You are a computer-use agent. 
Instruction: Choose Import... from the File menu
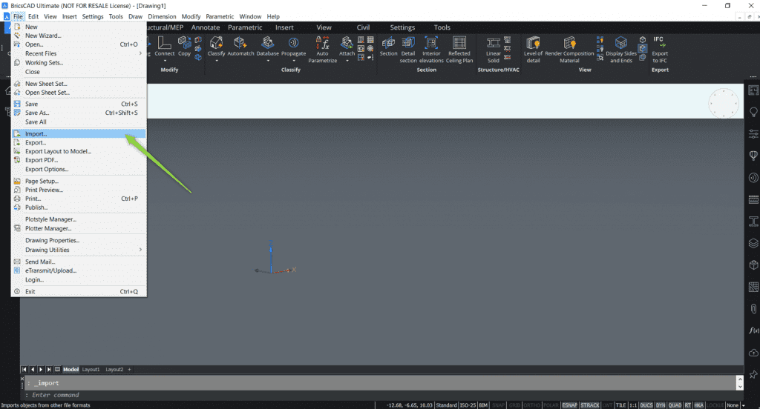(36, 134)
